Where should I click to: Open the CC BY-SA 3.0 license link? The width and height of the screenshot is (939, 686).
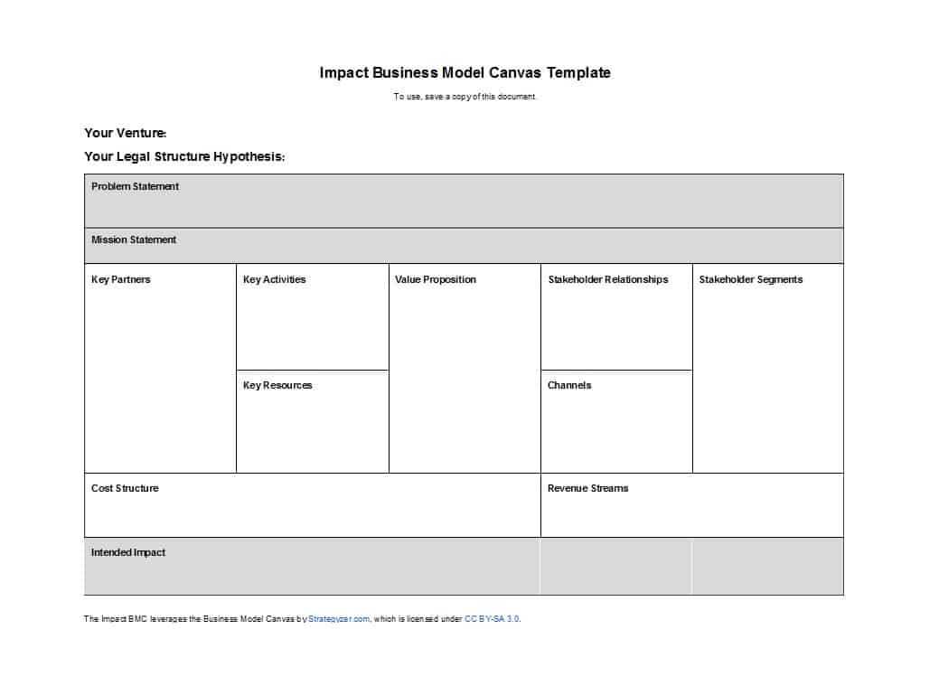coord(492,619)
